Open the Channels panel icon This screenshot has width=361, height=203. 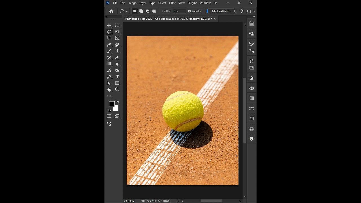click(x=252, y=129)
